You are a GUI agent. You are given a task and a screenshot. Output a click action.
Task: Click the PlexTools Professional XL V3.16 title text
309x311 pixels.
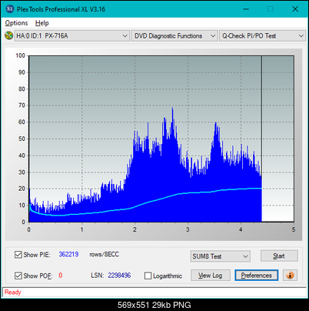click(x=61, y=9)
